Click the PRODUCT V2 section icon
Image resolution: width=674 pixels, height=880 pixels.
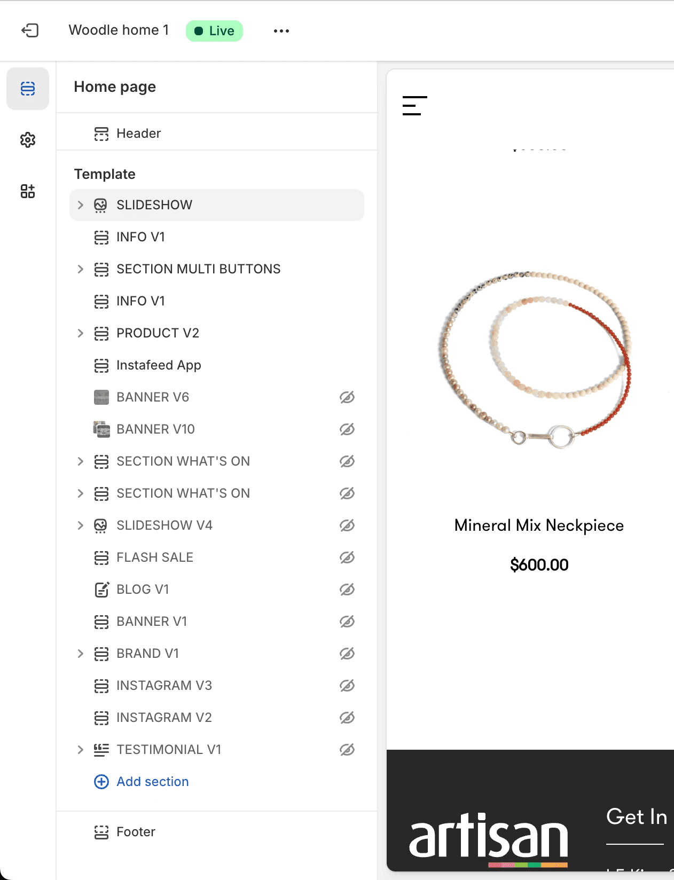101,333
